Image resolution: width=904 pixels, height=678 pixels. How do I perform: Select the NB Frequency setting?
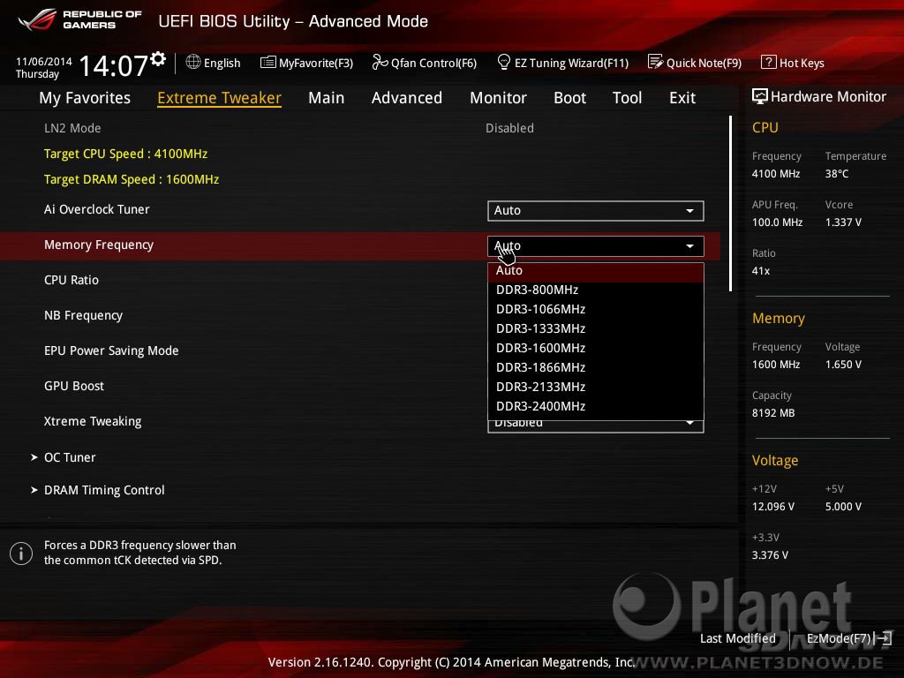[84, 316]
